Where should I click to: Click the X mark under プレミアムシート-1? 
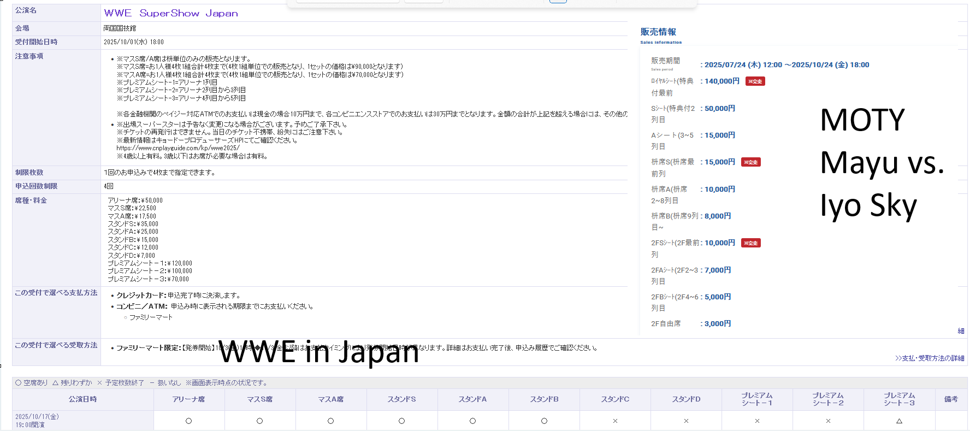pos(757,421)
